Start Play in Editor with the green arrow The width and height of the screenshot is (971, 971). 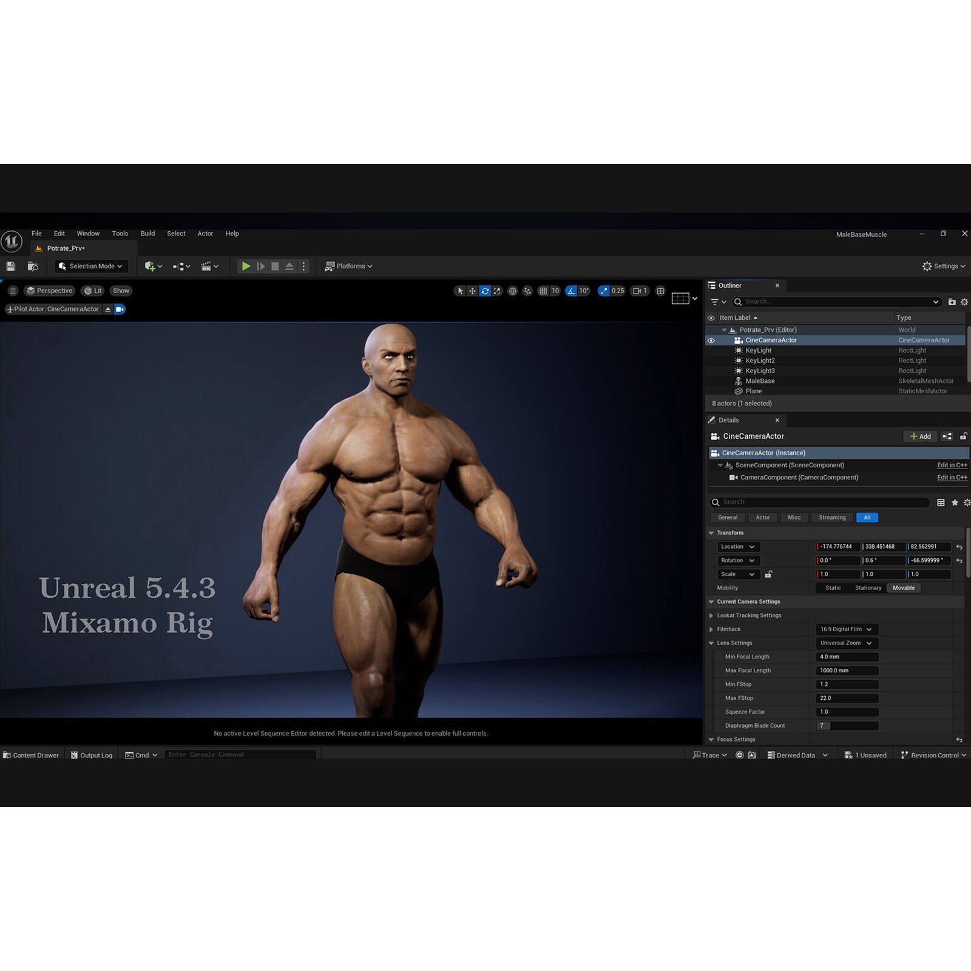[246, 266]
